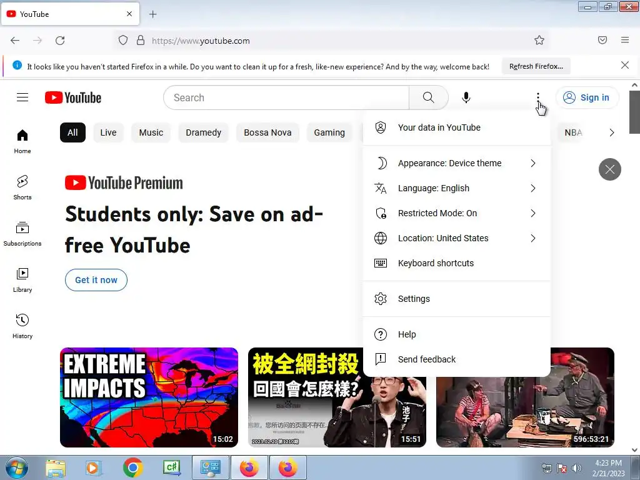
Task: Click the YouTube search field
Action: (286, 97)
